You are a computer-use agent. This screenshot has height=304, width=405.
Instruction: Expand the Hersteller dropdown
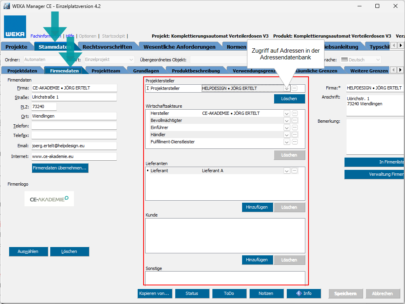point(287,114)
